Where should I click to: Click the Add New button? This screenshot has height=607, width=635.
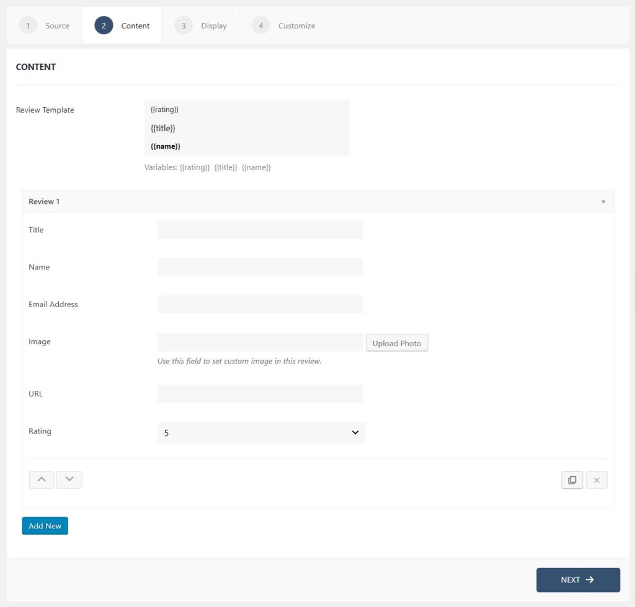tap(45, 525)
